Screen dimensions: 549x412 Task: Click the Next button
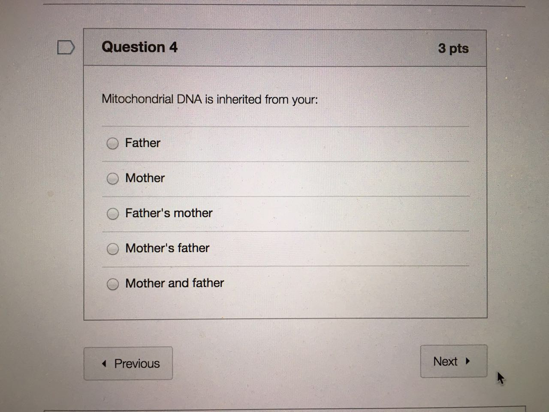(454, 361)
